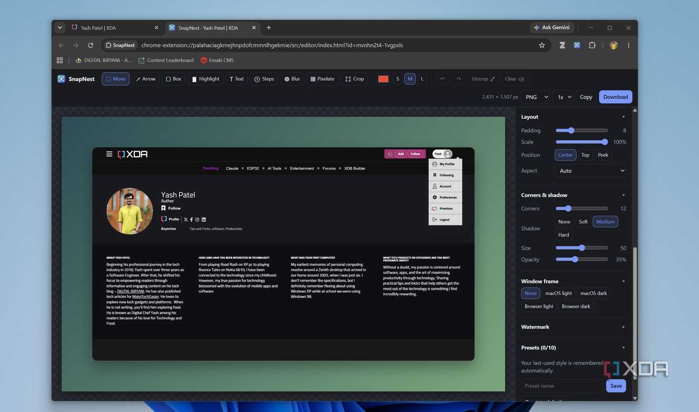699x412 pixels.
Task: Expand the Watermark section
Action: click(x=573, y=327)
